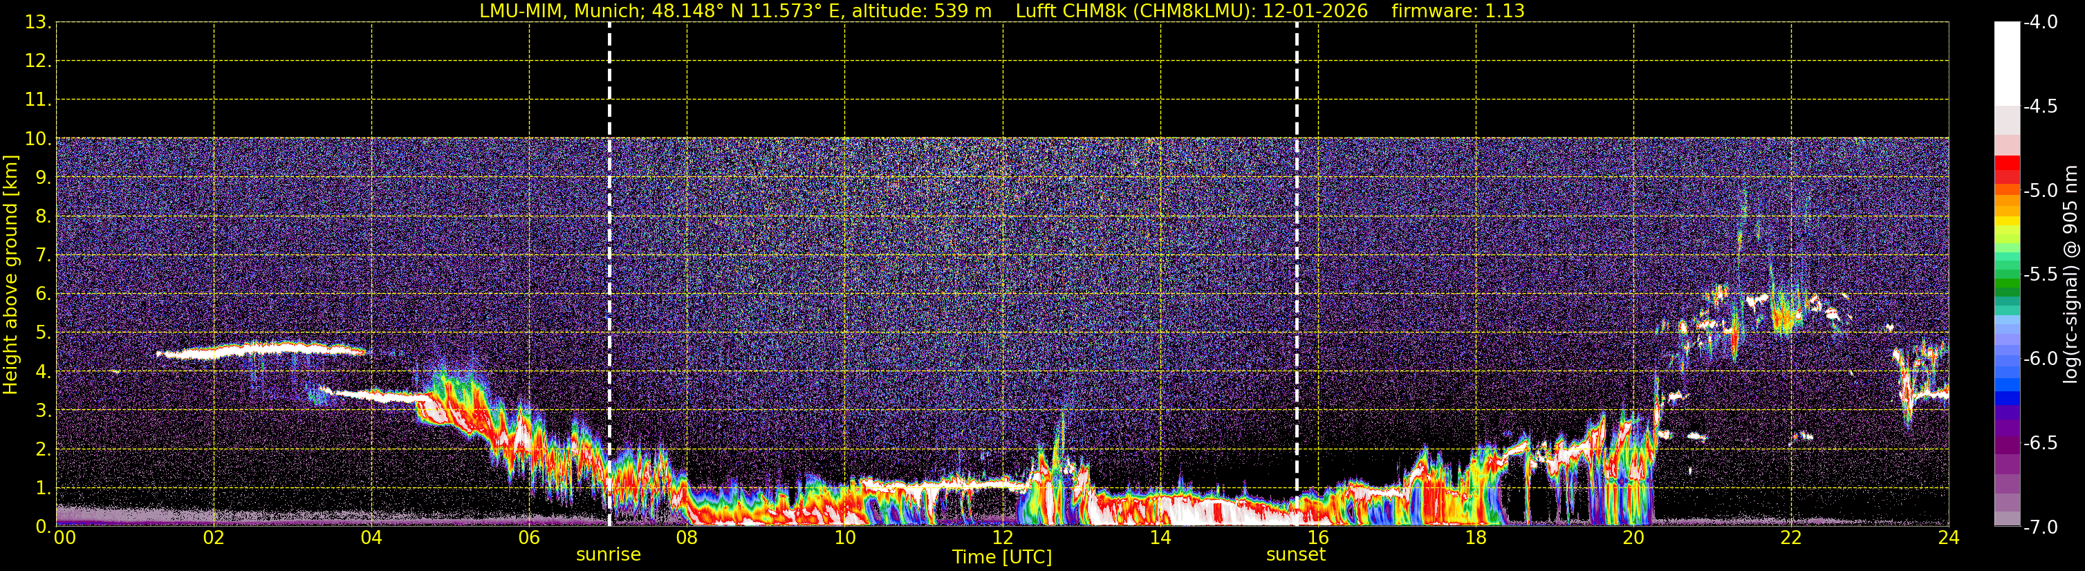
Task: Click the "06" time axis tick label
Action: click(x=529, y=538)
